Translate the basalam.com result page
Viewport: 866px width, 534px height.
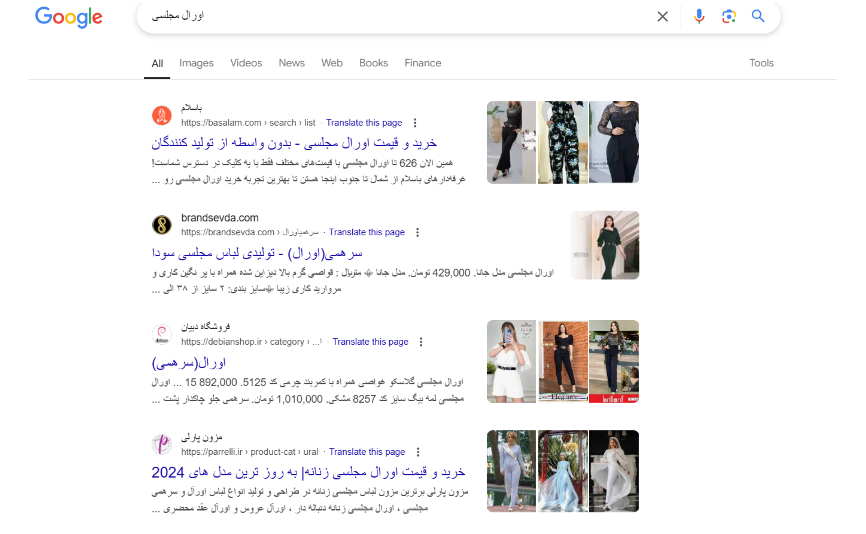[364, 123]
